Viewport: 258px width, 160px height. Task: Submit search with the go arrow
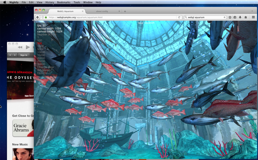[224, 17]
